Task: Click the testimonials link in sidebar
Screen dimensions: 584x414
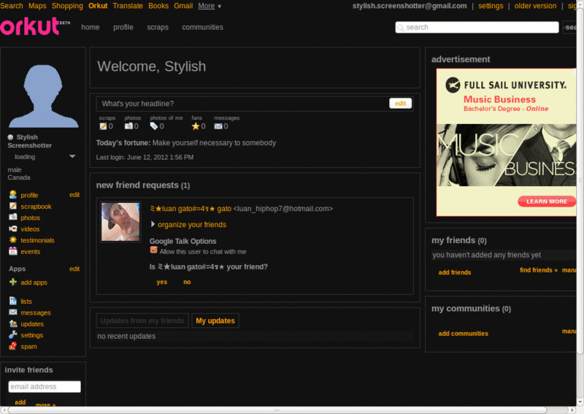Action: coord(38,240)
